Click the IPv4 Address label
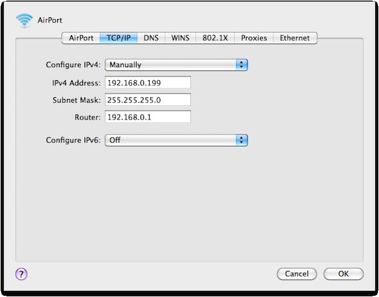Viewport: 379px width, 297px height. tap(76, 83)
